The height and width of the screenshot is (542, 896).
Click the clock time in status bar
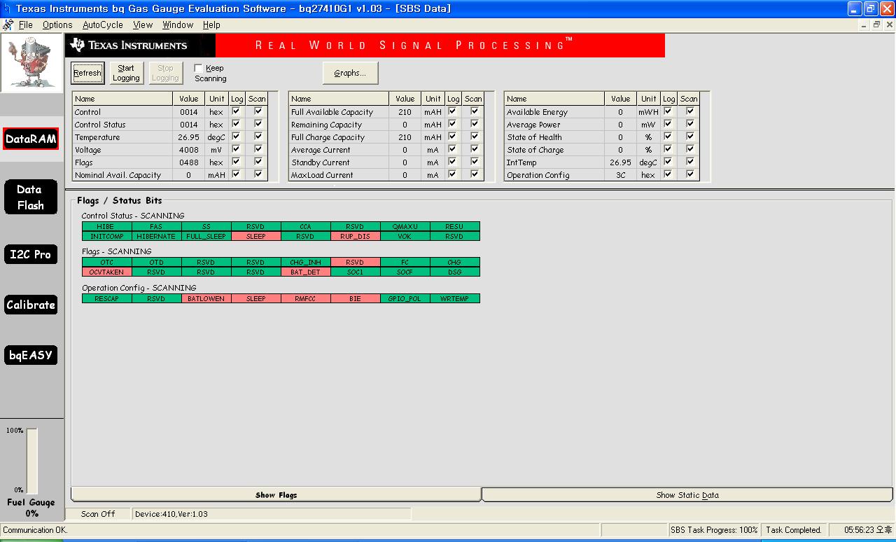(869, 530)
